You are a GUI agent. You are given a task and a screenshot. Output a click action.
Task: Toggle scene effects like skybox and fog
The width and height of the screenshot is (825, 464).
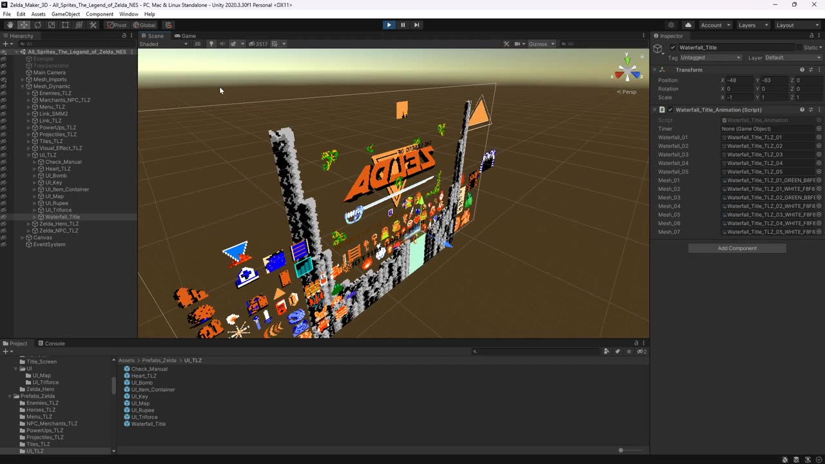coord(233,44)
